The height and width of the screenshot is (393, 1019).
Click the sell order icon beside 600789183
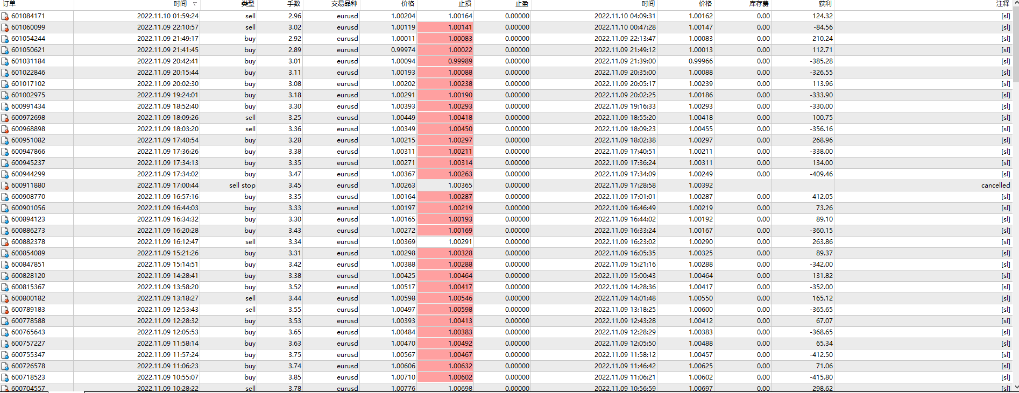[x=5, y=310]
